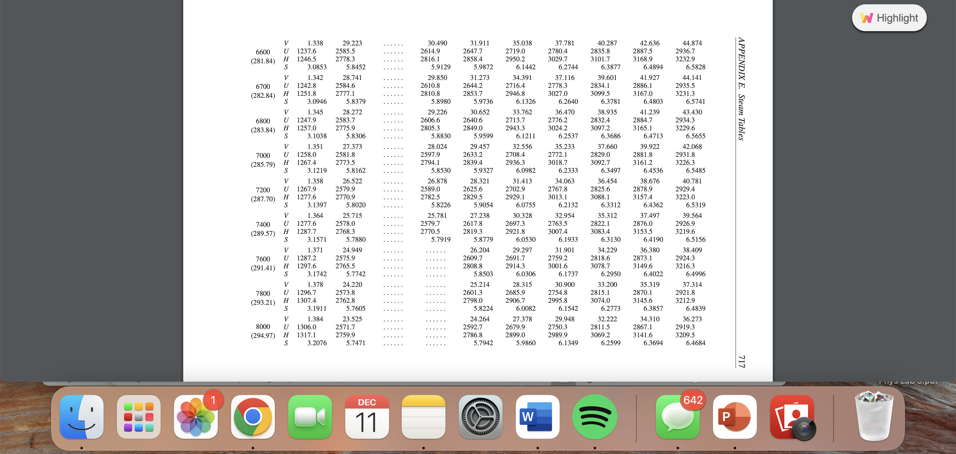Open the Notes app
956x454 pixels.
pos(424,417)
